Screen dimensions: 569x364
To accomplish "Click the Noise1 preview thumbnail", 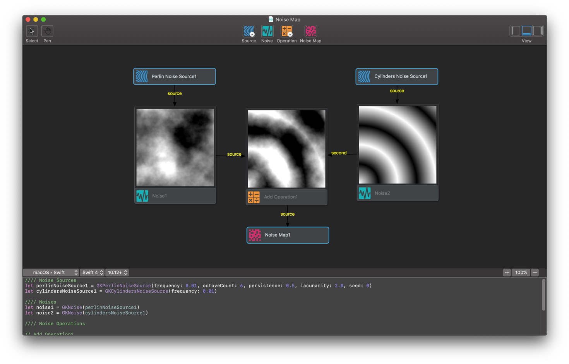I will point(175,148).
